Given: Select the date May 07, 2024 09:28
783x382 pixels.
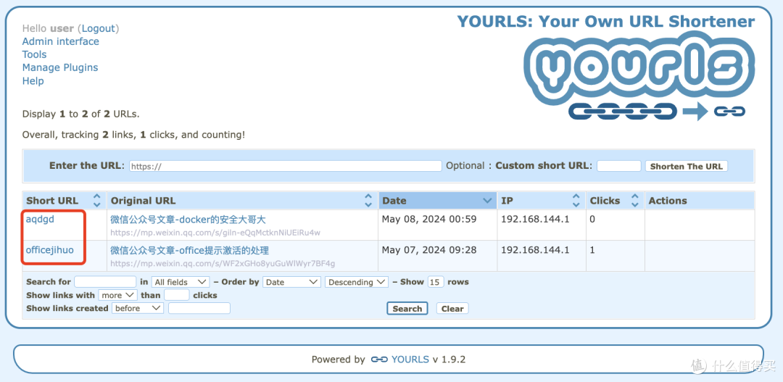Looking at the screenshot, I should click(x=429, y=250).
